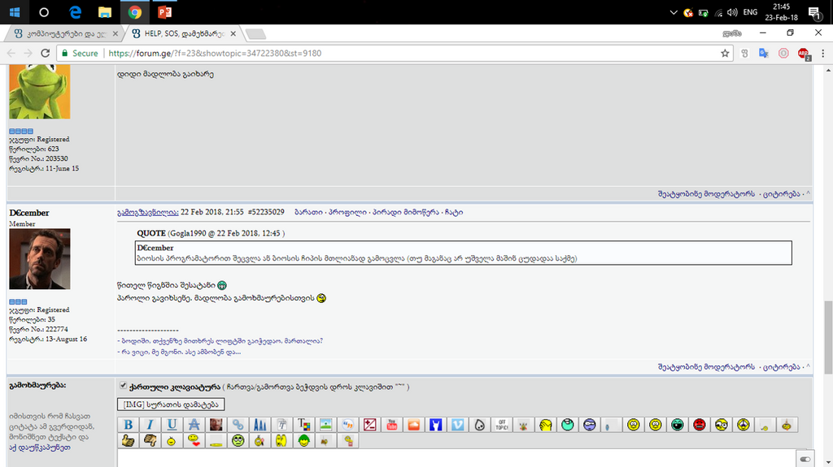The height and width of the screenshot is (467, 833).
Task: Insert a quote block in the reply
Action: [348, 425]
